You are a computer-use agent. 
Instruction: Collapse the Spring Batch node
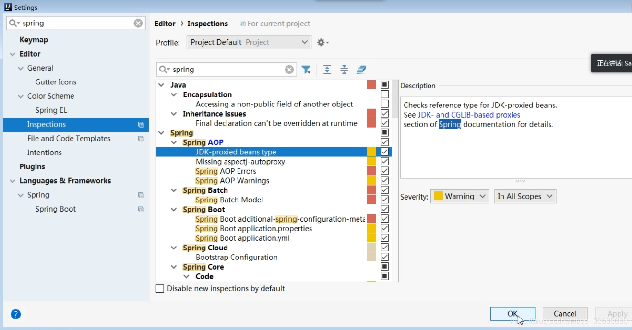click(x=174, y=190)
